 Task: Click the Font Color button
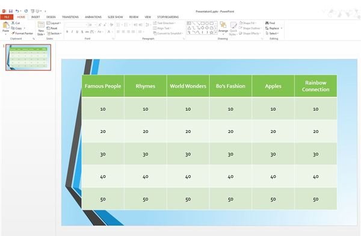(110, 31)
